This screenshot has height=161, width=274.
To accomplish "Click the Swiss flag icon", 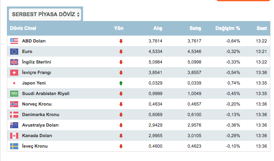I will tap(14, 72).
